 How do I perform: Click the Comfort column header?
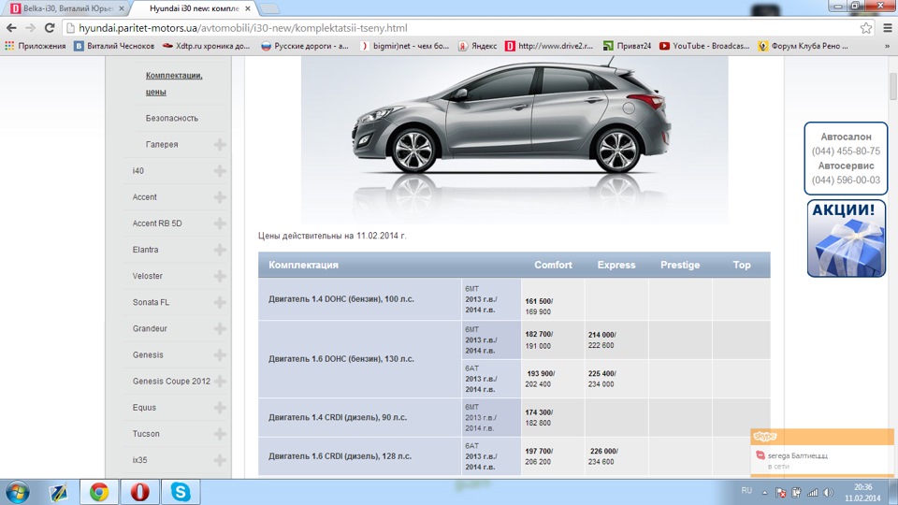click(553, 265)
